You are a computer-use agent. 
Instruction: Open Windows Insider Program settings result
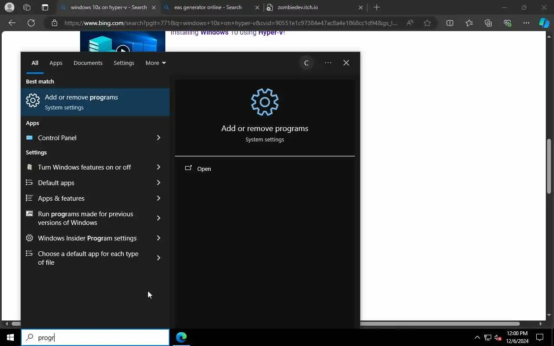pyautogui.click(x=84, y=238)
